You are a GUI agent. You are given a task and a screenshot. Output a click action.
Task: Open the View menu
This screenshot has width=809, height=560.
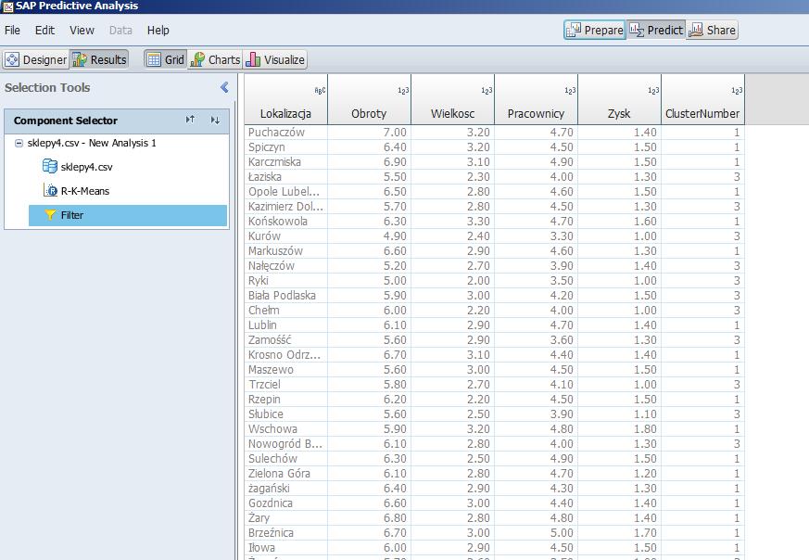click(82, 31)
